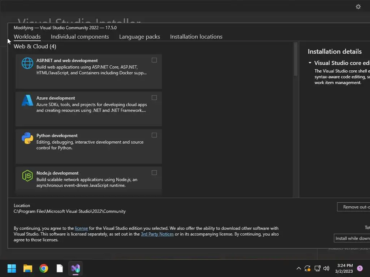Check the ASP.NET and web development workload
The height and width of the screenshot is (277, 370).
tap(154, 60)
